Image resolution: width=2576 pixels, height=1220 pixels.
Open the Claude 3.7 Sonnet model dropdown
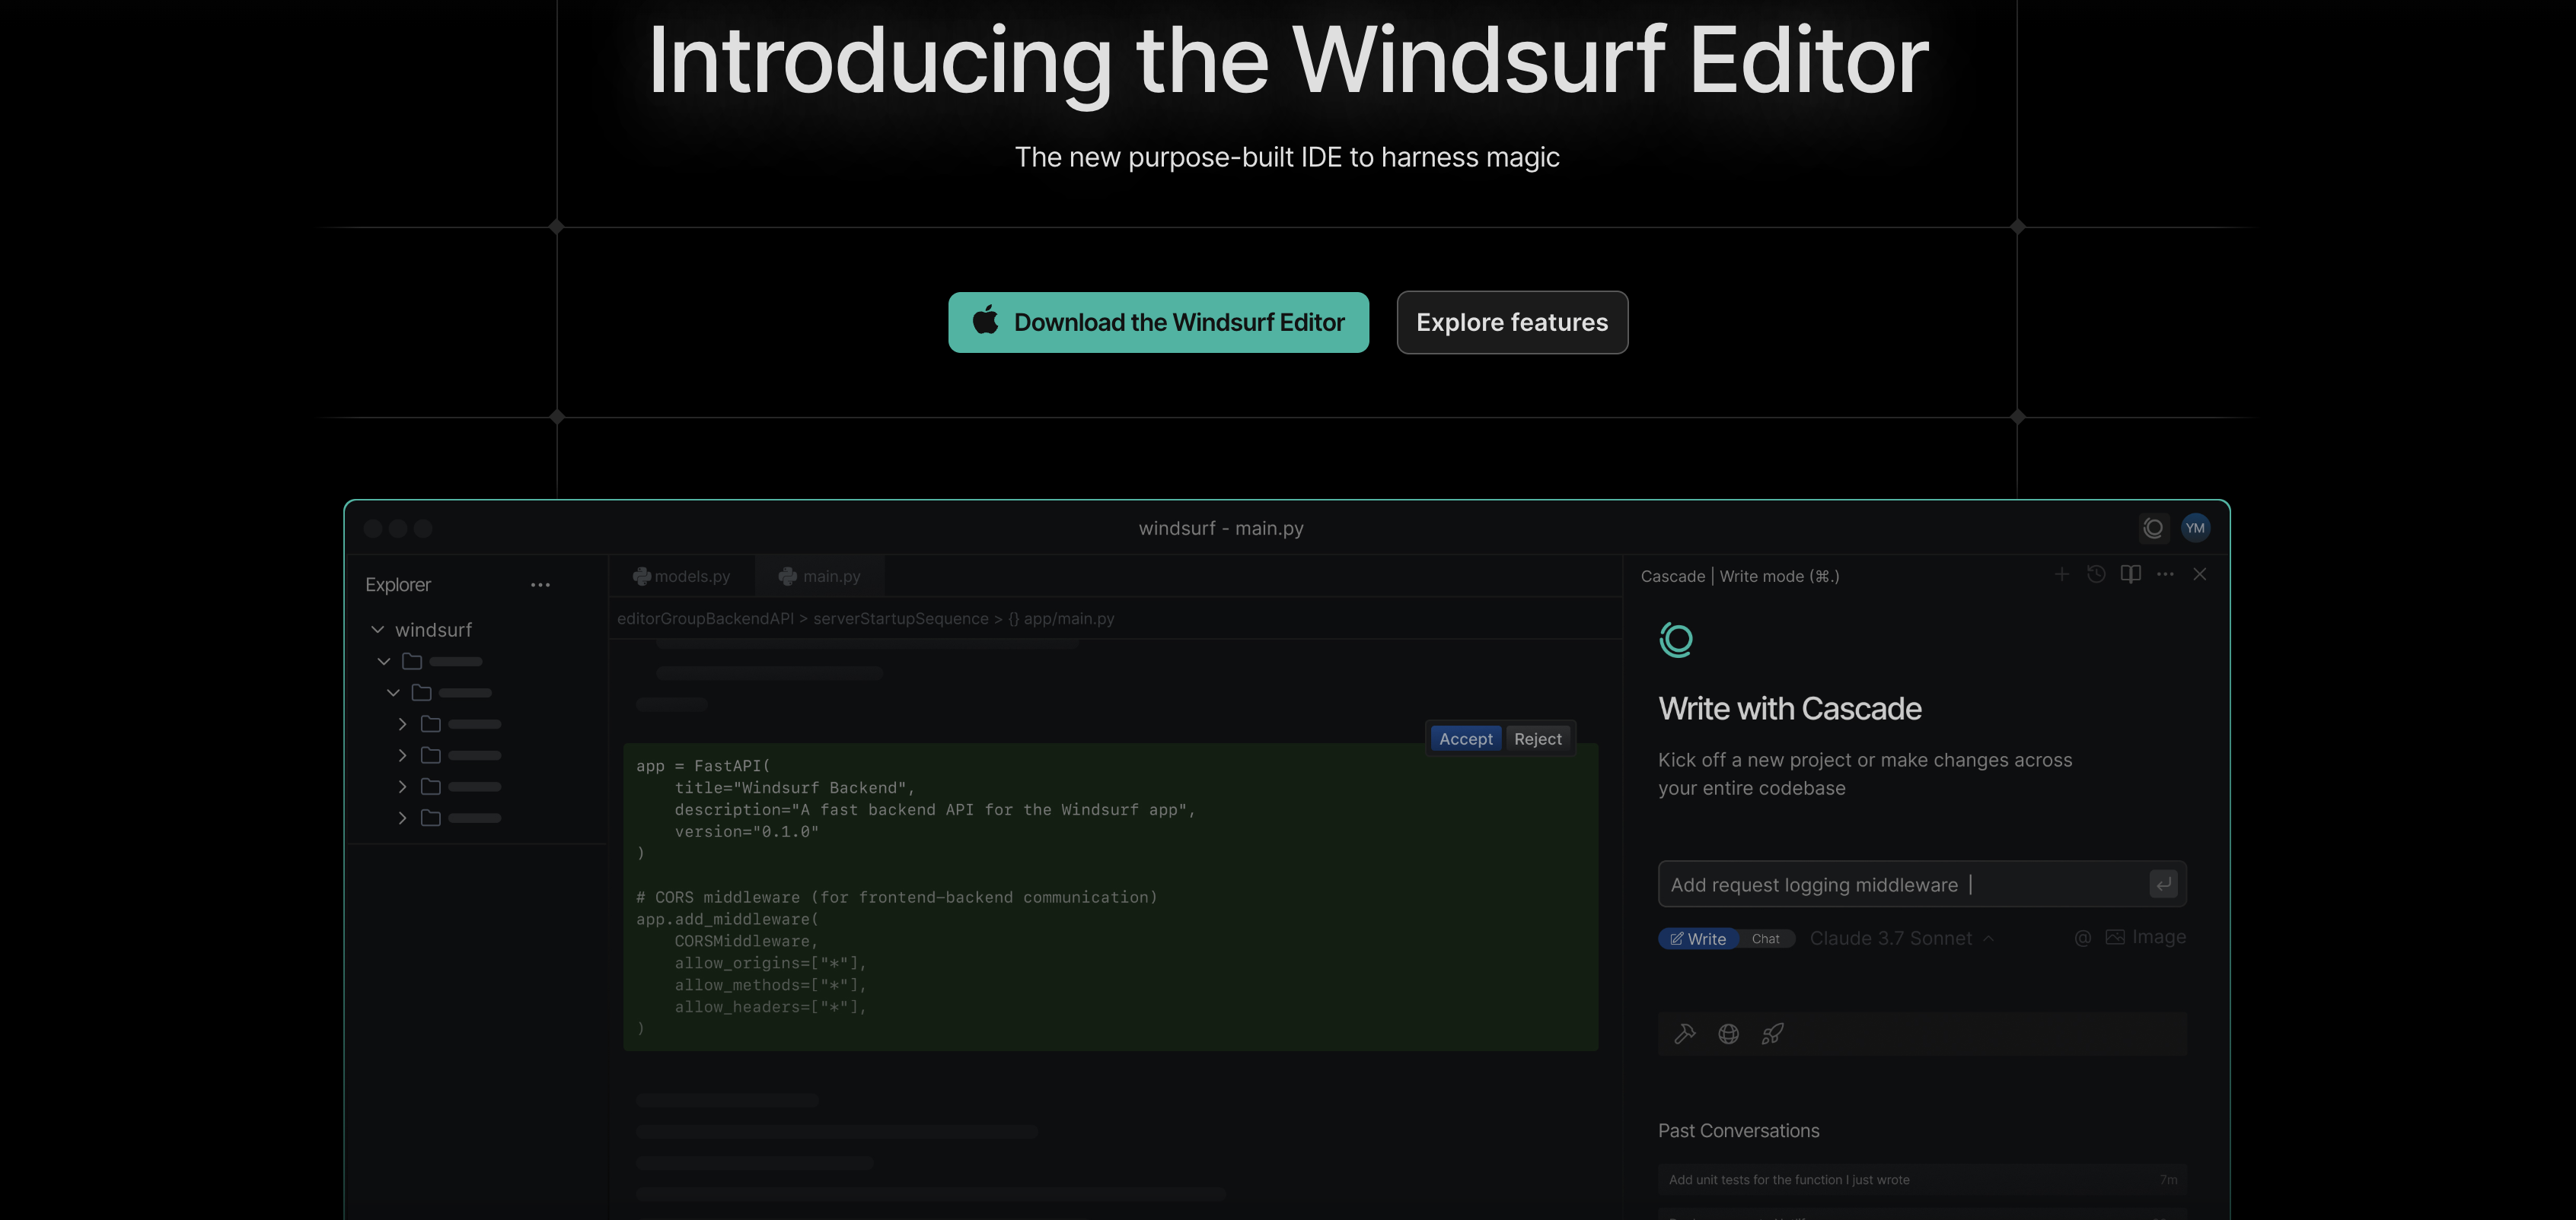tap(1900, 939)
